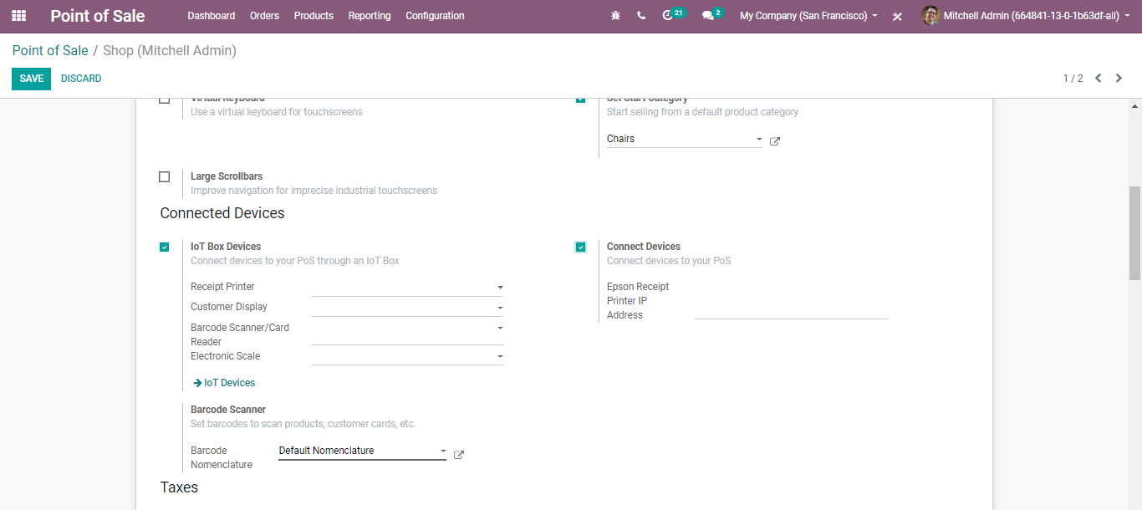Image resolution: width=1142 pixels, height=510 pixels.
Task: Click the DISCARD button
Action: click(x=81, y=79)
